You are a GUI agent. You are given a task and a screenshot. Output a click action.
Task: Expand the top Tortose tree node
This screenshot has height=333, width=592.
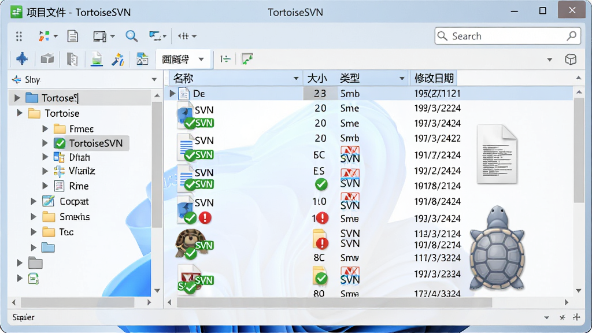17,98
